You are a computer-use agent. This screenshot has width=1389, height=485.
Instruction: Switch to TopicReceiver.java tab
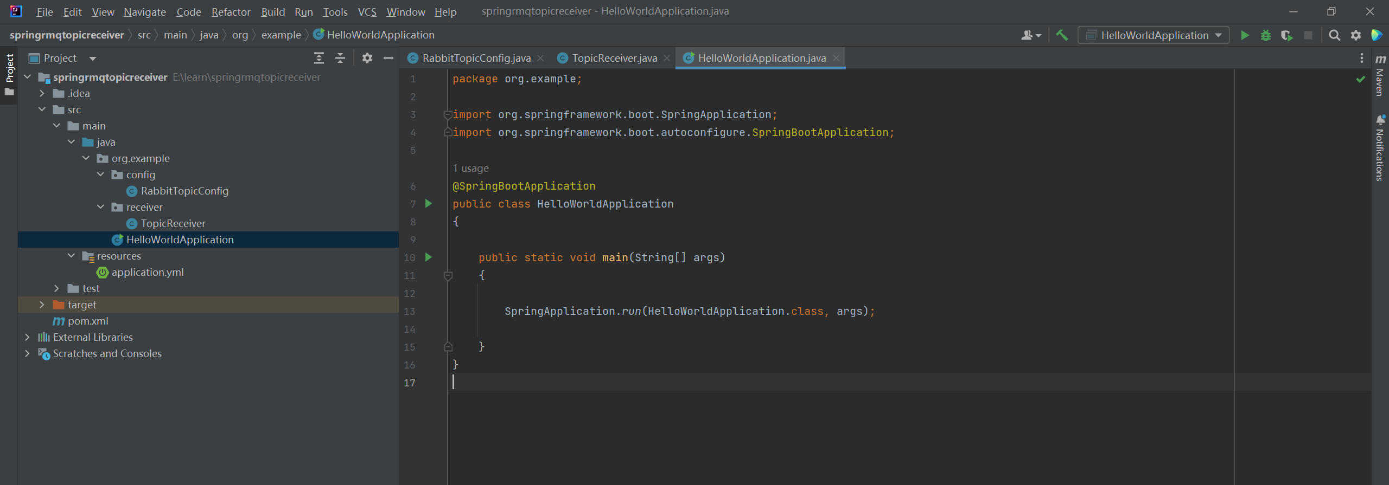pos(614,58)
